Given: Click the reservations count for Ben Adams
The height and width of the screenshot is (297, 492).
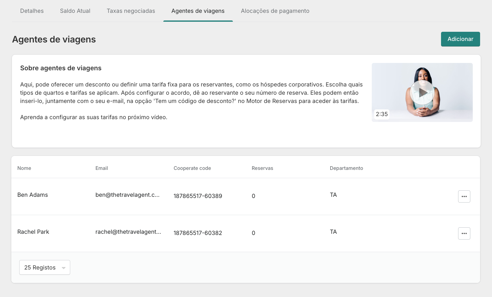Looking at the screenshot, I should (253, 196).
